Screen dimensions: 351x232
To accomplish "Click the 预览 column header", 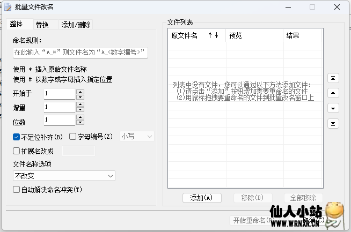I will 254,35.
